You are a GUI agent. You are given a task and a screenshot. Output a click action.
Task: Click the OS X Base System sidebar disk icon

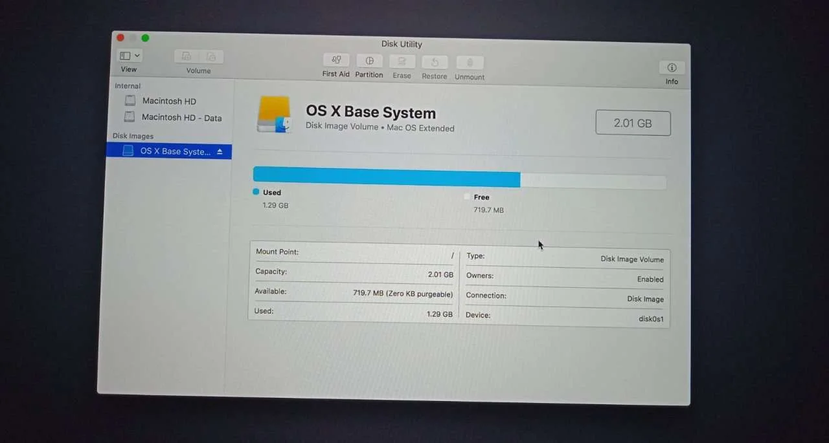[x=128, y=151]
